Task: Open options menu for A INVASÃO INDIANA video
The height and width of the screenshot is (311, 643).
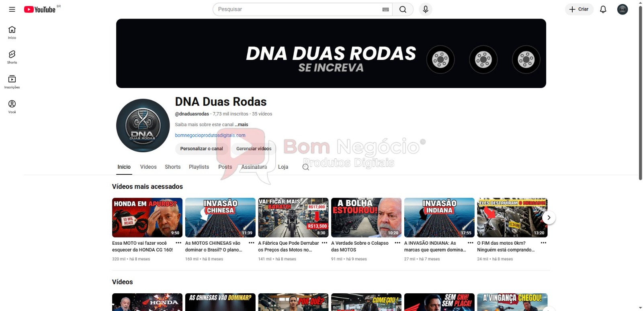Action: click(471, 243)
